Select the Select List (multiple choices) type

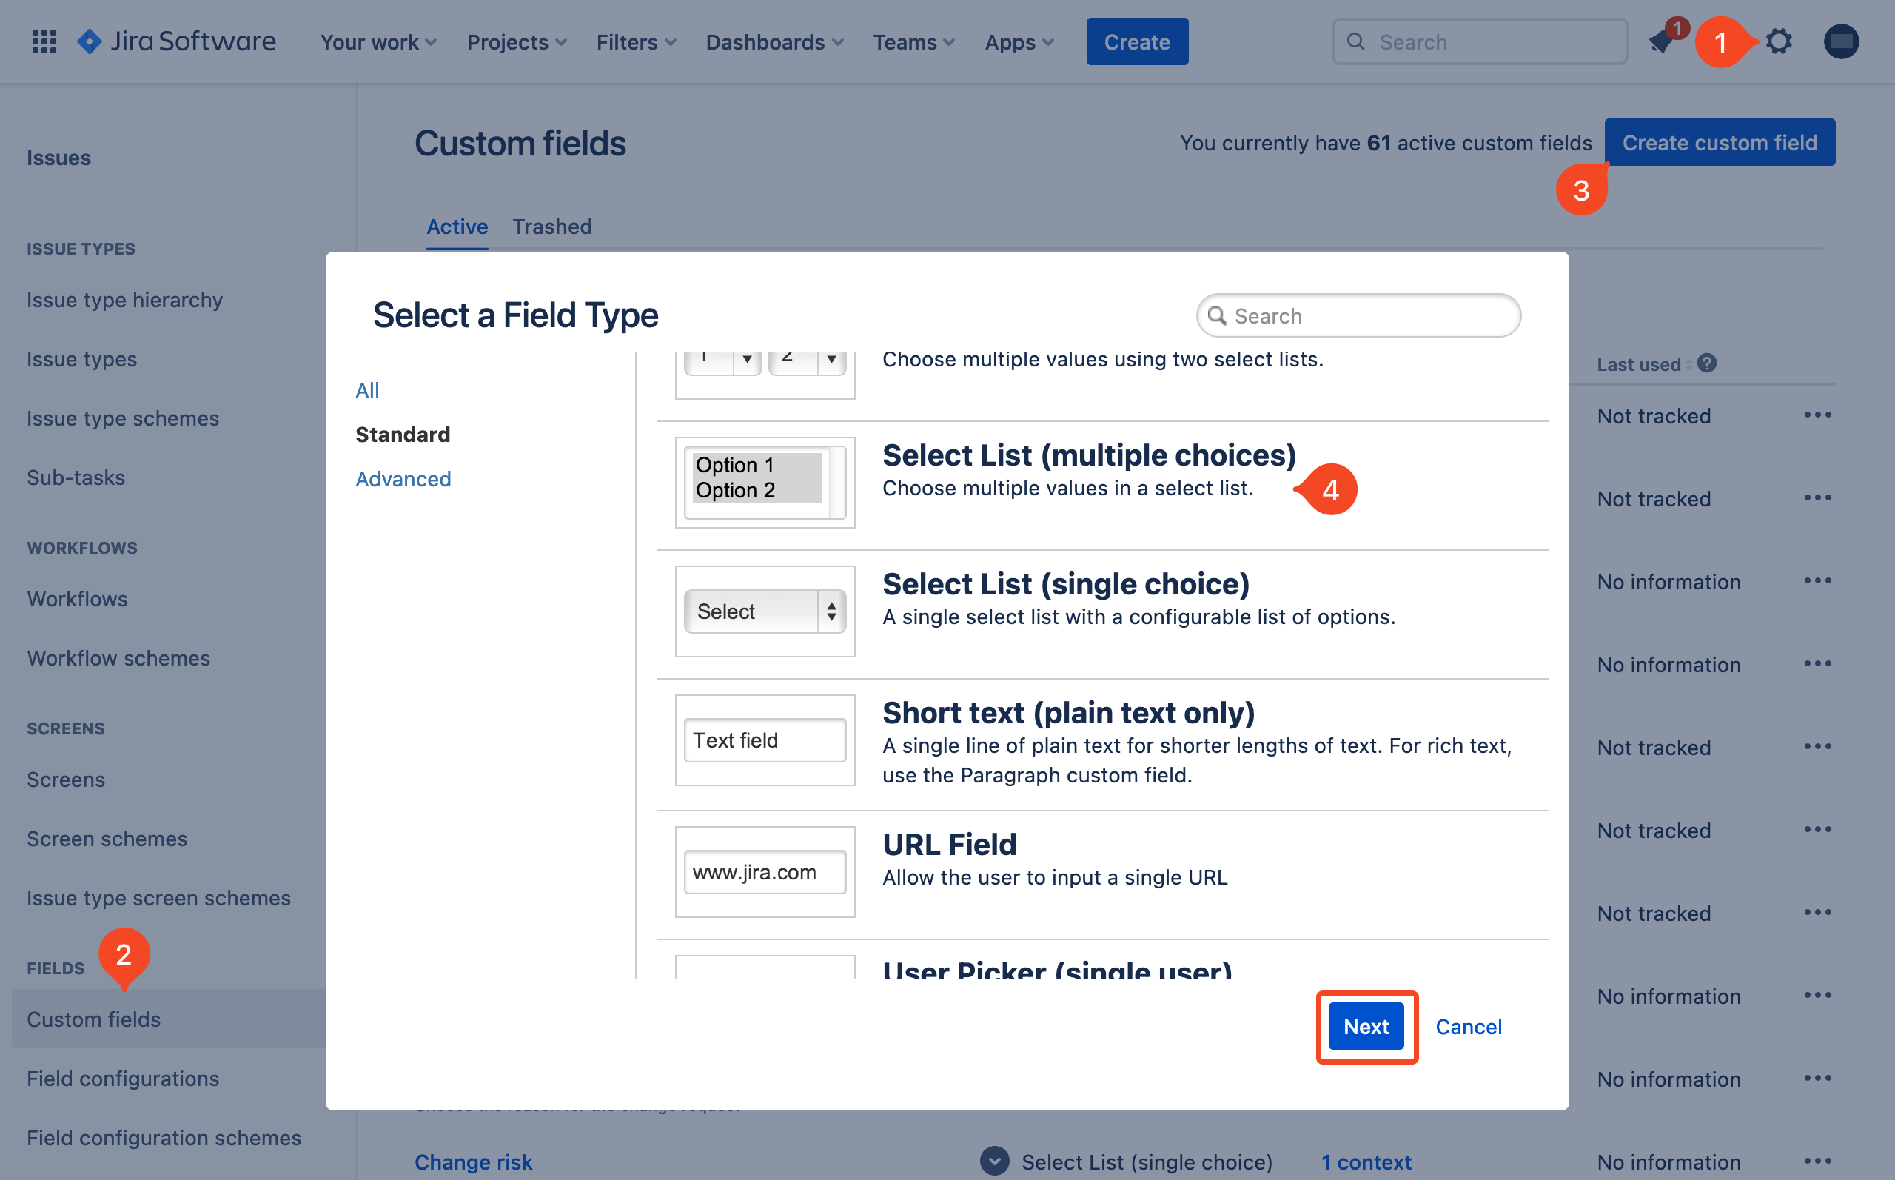pyautogui.click(x=1101, y=486)
